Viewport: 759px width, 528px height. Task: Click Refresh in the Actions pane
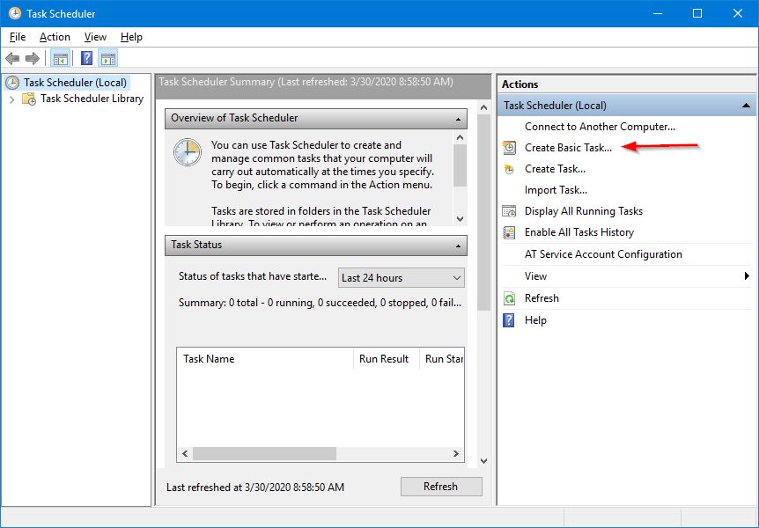542,298
